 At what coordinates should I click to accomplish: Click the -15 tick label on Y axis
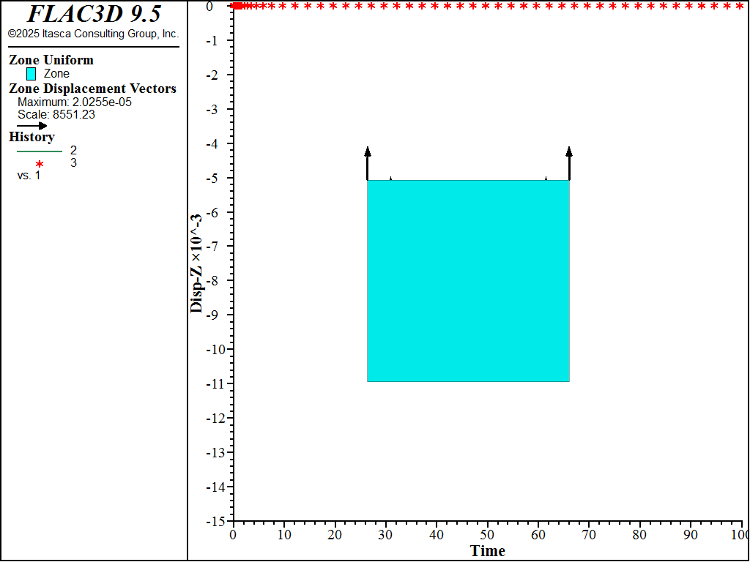215,521
